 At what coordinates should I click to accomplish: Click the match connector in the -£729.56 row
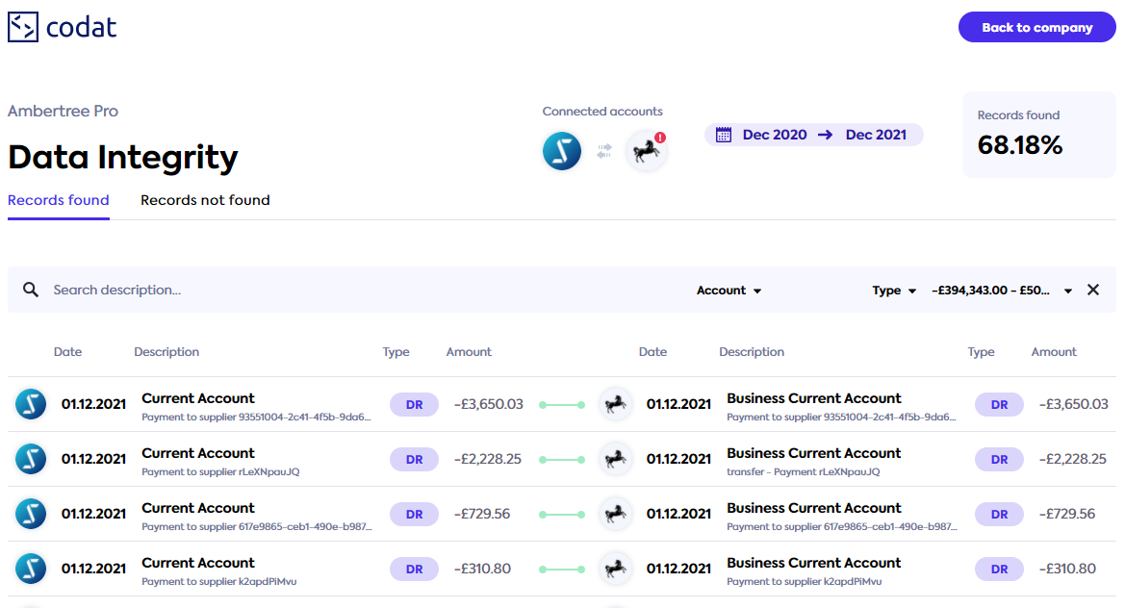coord(562,515)
